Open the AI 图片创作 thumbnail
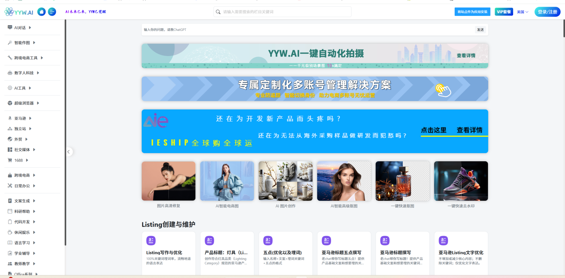The width and height of the screenshot is (565, 278). (286, 181)
